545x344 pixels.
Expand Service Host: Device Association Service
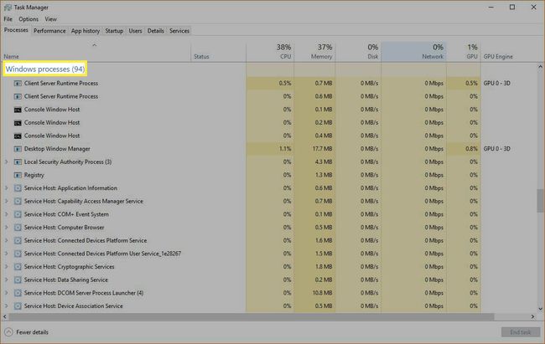pyautogui.click(x=6, y=306)
